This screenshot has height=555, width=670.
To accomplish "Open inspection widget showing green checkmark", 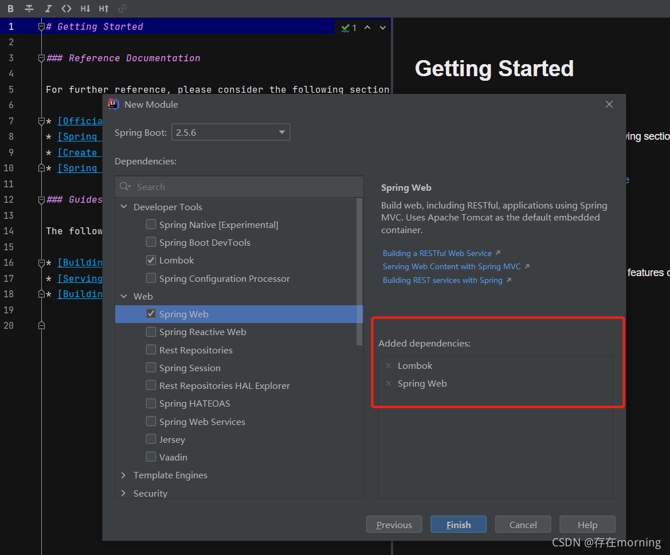I will click(x=348, y=28).
